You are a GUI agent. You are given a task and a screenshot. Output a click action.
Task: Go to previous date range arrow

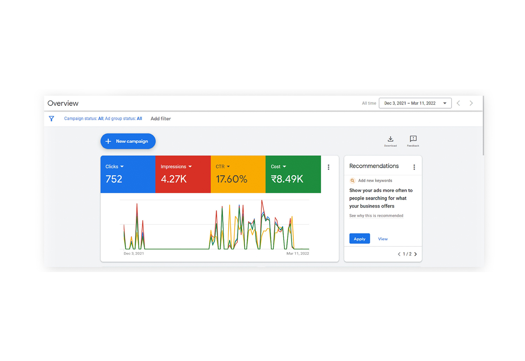[458, 103]
